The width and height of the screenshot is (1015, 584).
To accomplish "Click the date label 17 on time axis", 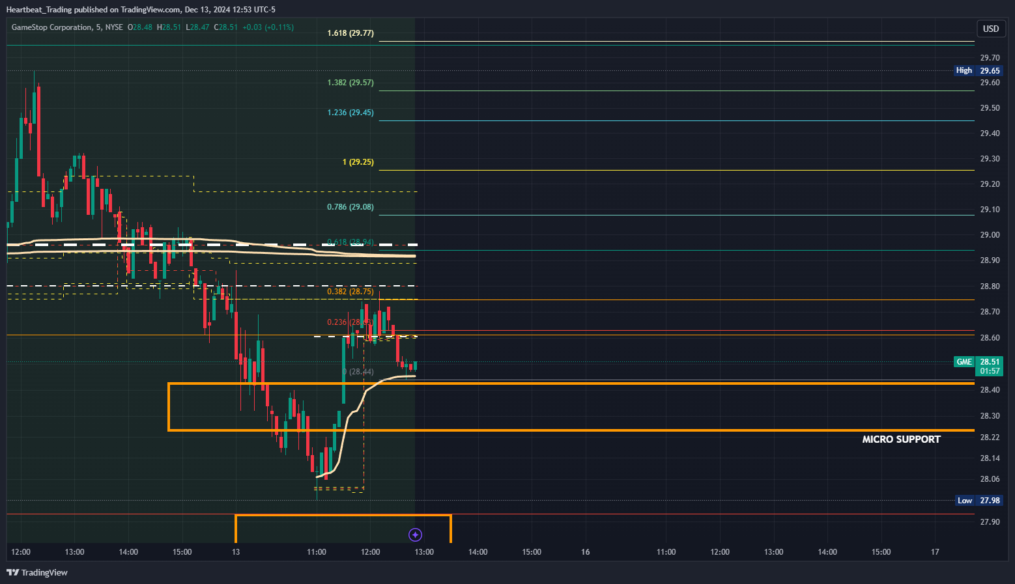I will coord(935,552).
